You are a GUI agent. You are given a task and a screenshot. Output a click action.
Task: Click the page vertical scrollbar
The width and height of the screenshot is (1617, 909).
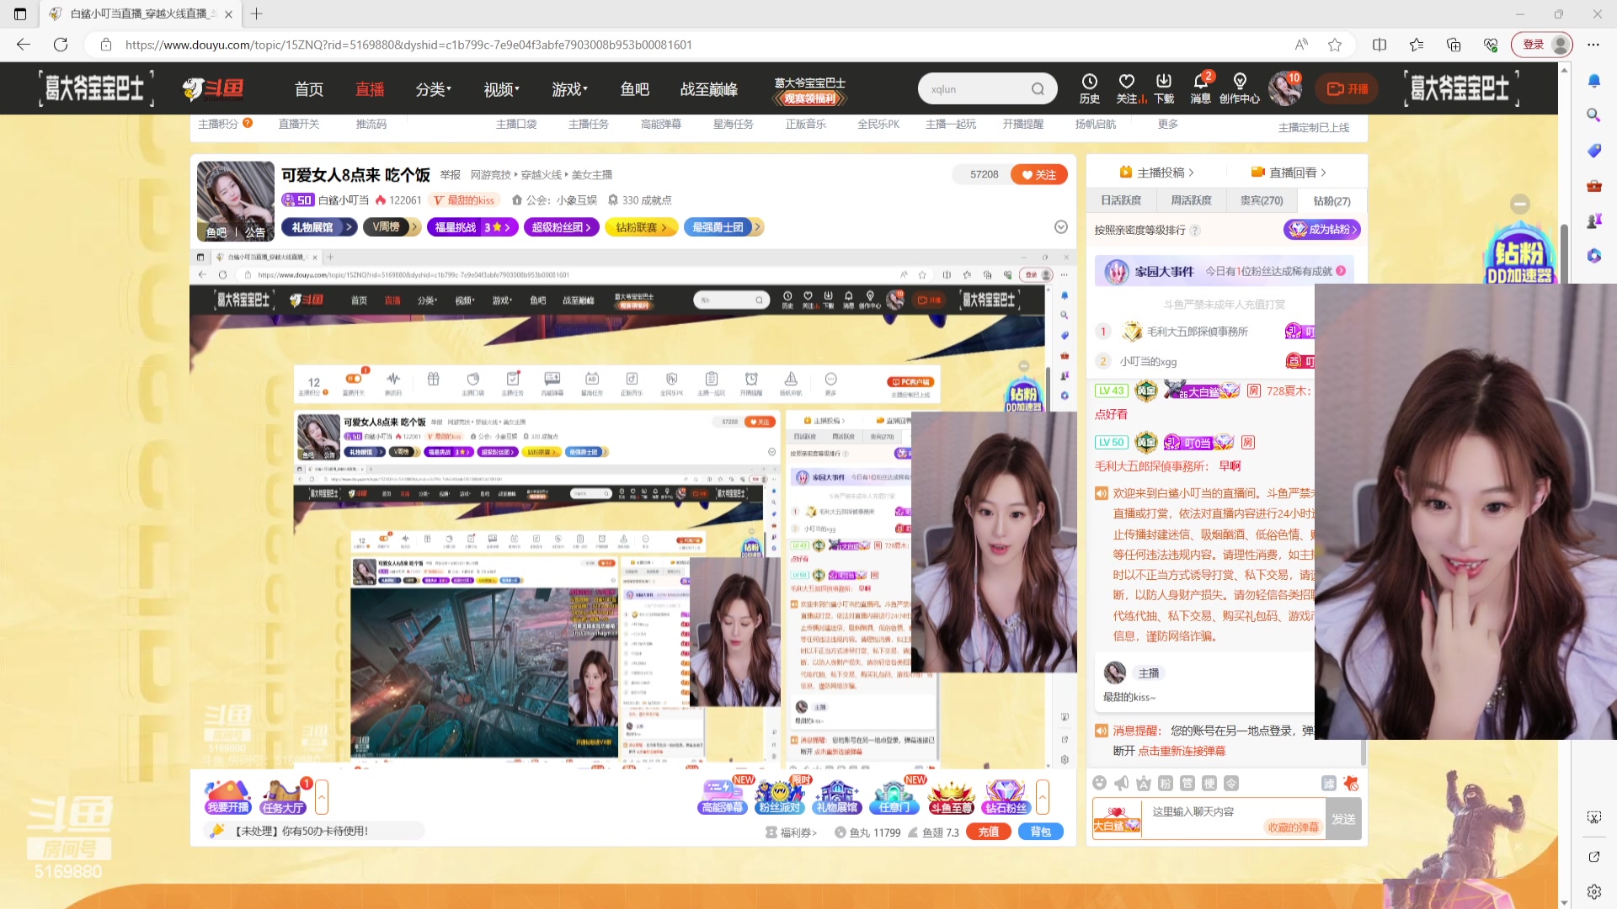click(x=1564, y=252)
